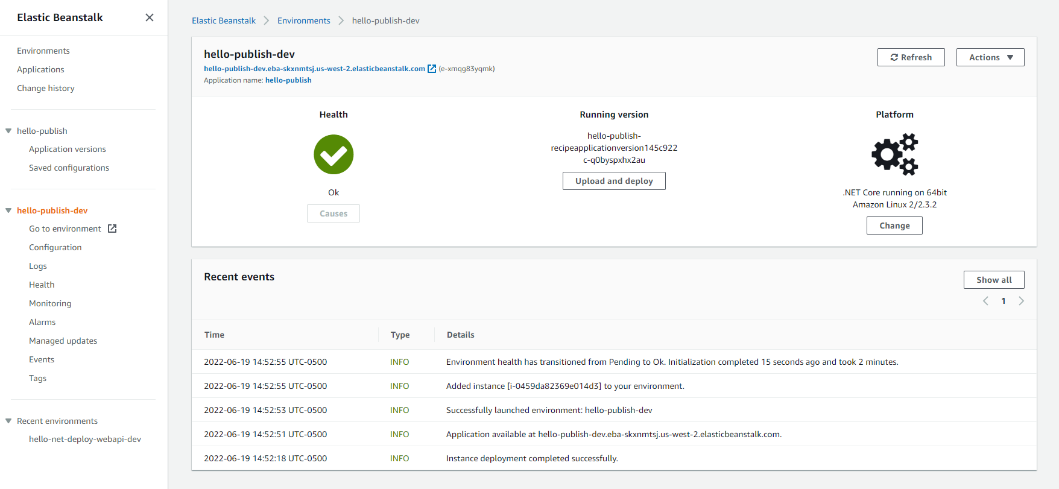Click breadcrumb chevron after Elastic Beanstalk
This screenshot has width=1059, height=489.
(x=267, y=21)
